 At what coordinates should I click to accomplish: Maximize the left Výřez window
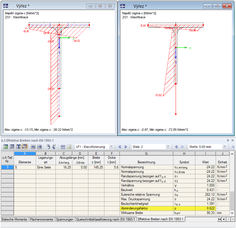pos(100,6)
